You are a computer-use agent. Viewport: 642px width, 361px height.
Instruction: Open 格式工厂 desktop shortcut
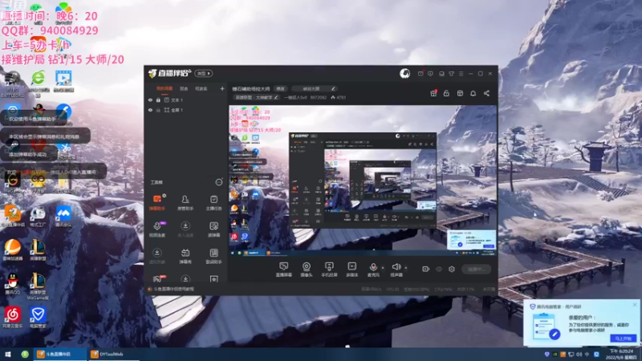38,216
